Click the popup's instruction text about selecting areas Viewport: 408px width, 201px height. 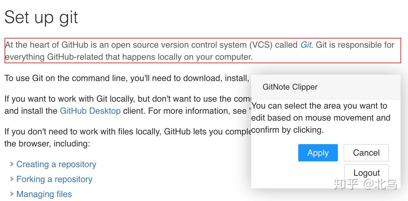(x=320, y=118)
